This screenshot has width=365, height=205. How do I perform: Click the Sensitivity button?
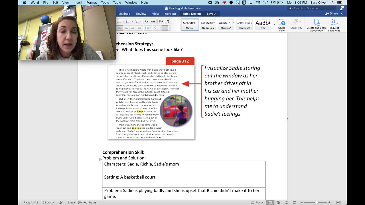[296, 24]
